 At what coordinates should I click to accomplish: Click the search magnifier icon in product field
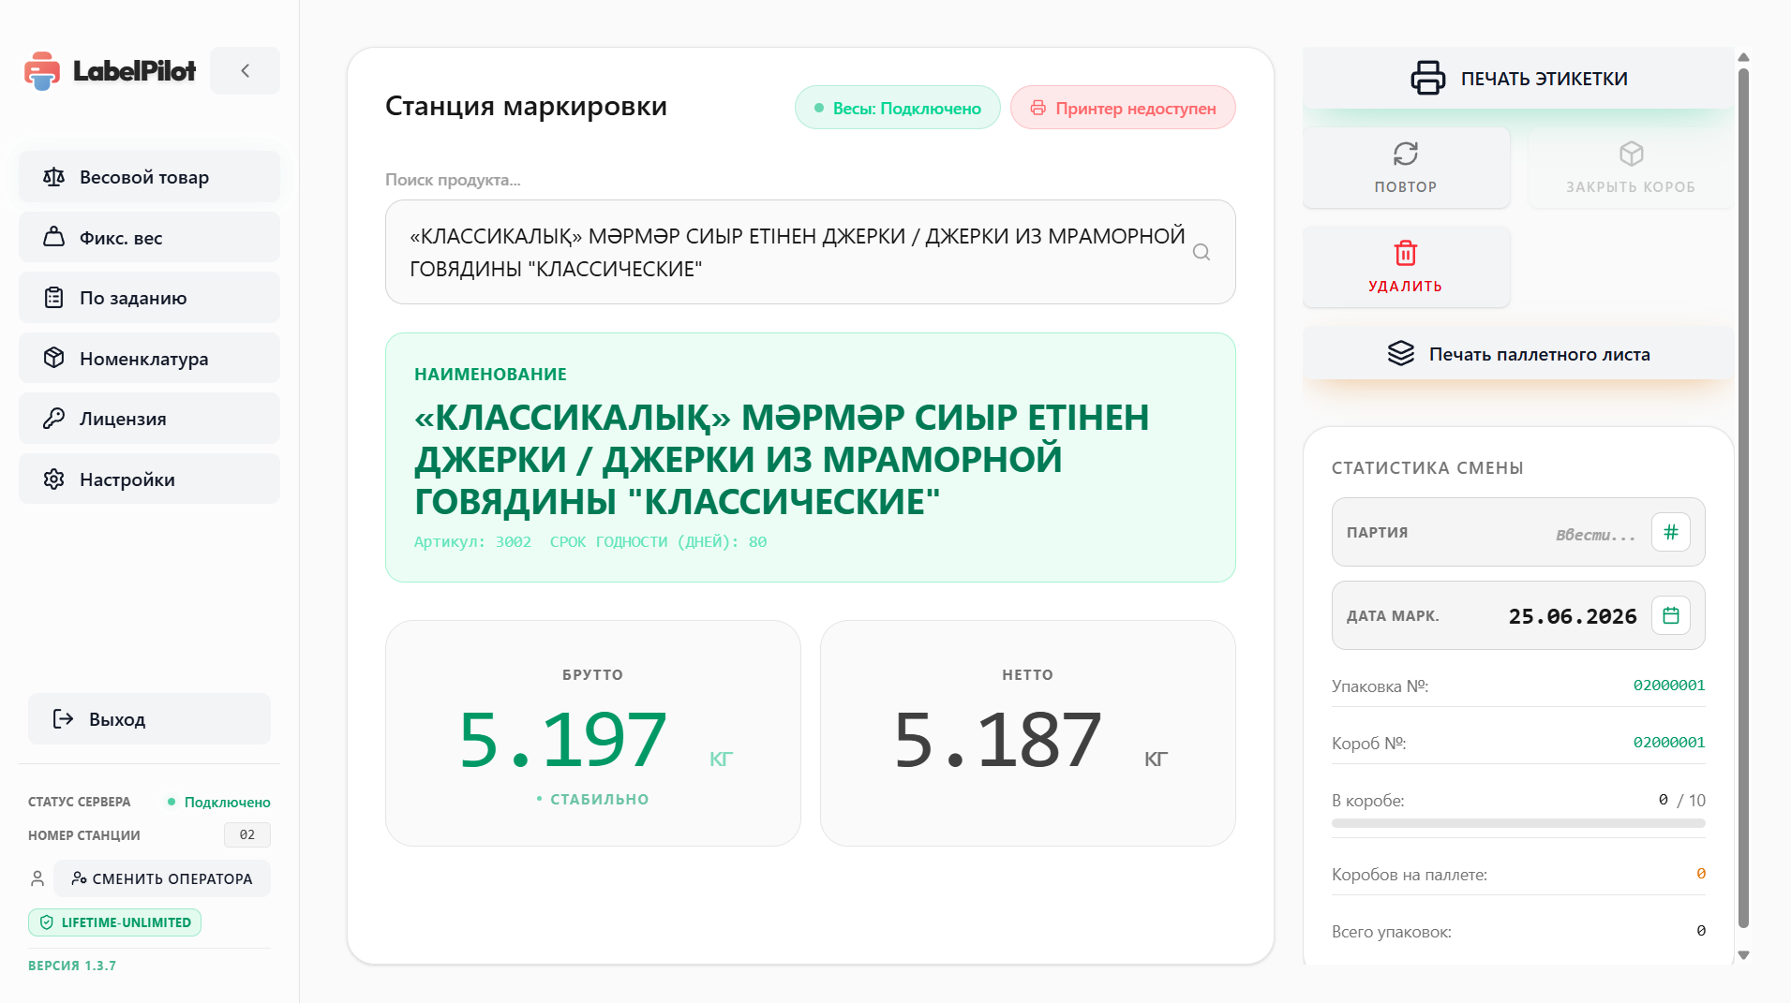coord(1201,252)
